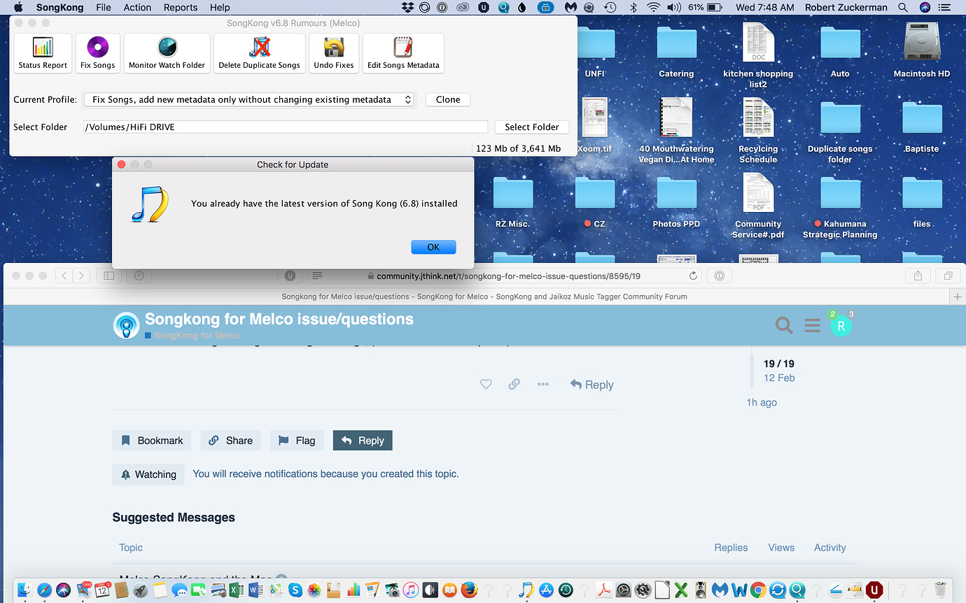The height and width of the screenshot is (603, 966).
Task: Click Robert Zuckerman user menu
Action: click(x=846, y=8)
